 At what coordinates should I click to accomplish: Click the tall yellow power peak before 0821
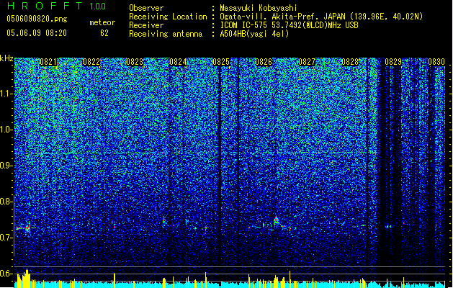pyautogui.click(x=27, y=278)
